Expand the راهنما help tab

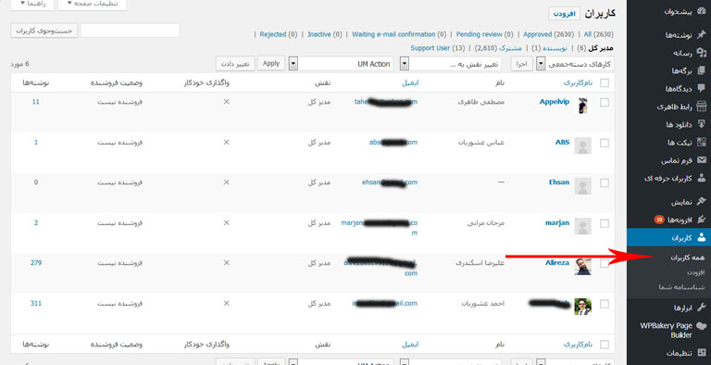pyautogui.click(x=32, y=4)
